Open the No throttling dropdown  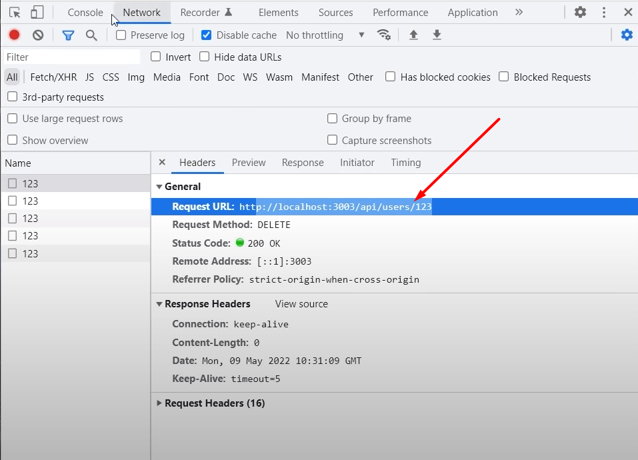click(325, 35)
